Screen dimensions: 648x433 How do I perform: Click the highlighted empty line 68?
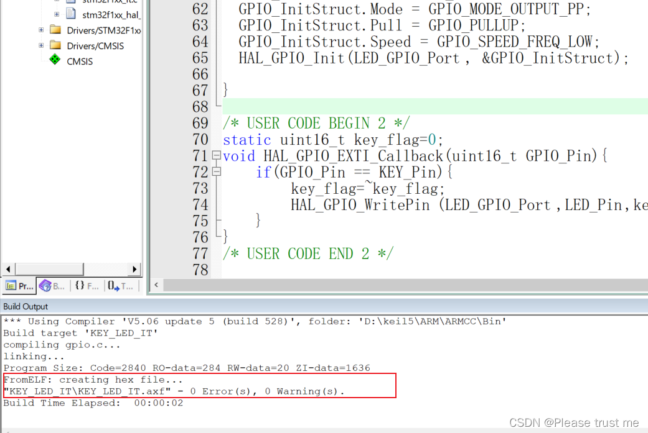[x=435, y=106]
